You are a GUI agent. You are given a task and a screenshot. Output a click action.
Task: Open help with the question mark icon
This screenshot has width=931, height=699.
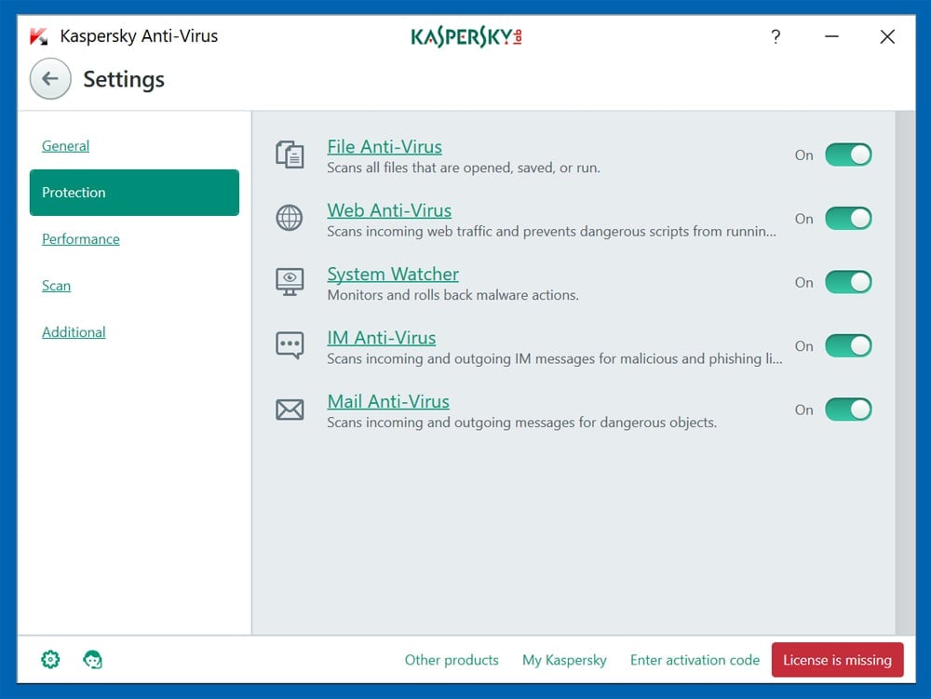pyautogui.click(x=776, y=37)
